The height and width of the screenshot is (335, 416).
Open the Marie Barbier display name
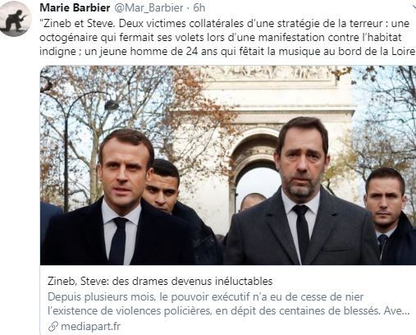point(75,7)
